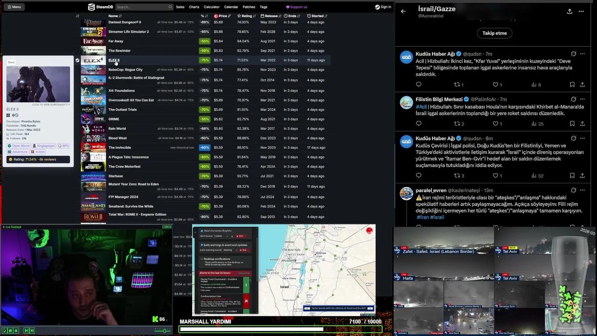Click the #İran hashtag link
This screenshot has height=336, width=597.
pos(423,217)
